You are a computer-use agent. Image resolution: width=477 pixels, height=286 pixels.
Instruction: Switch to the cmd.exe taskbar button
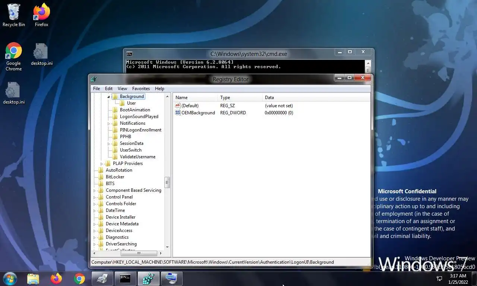click(x=125, y=279)
